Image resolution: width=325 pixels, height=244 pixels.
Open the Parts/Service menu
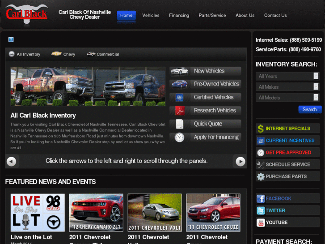(x=212, y=15)
